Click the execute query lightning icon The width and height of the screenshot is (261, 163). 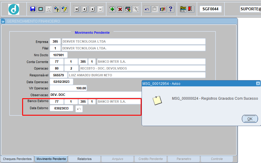click(64, 9)
